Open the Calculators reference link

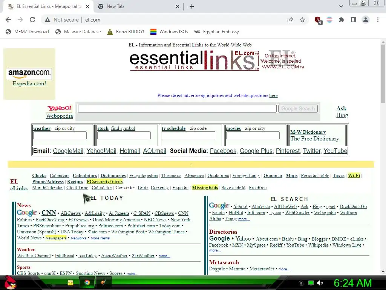85,176
